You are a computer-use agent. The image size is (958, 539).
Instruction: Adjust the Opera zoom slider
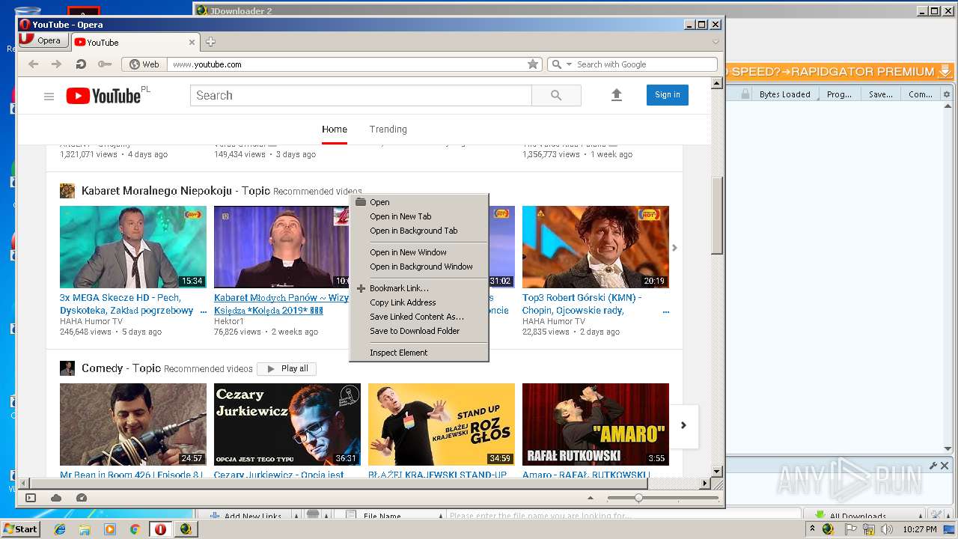638,498
